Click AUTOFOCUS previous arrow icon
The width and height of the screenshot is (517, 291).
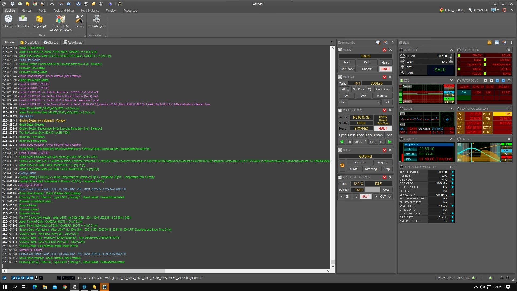485,81
